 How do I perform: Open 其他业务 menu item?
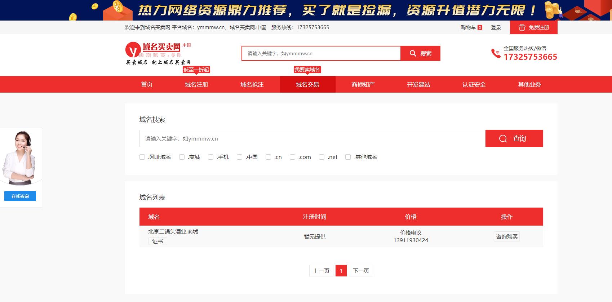point(529,84)
